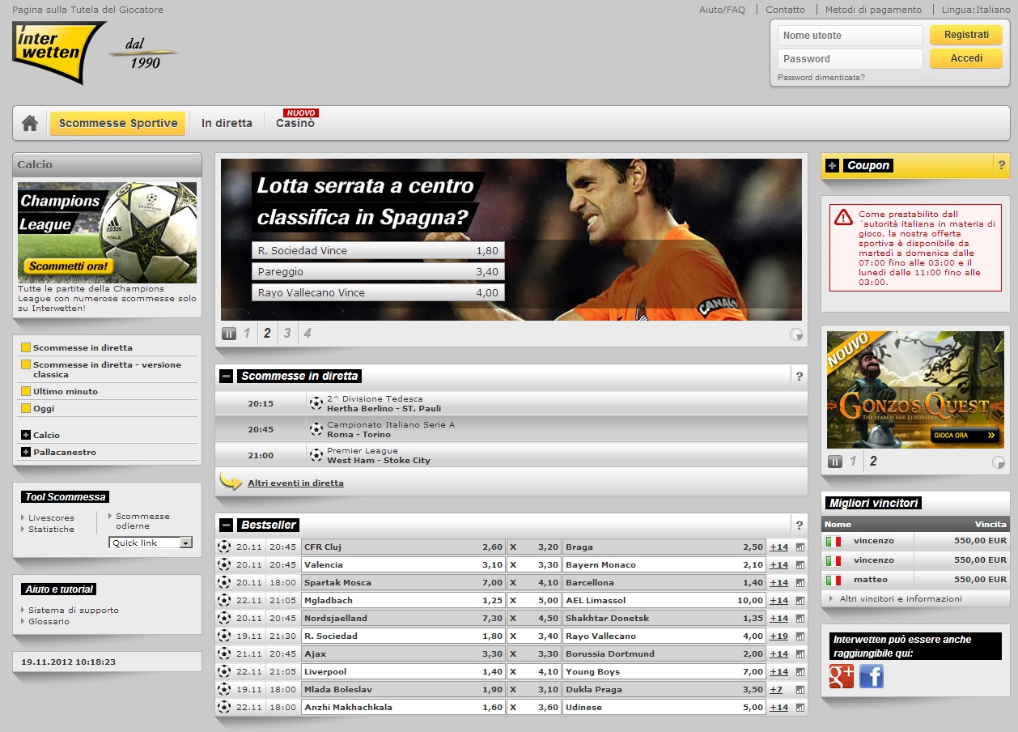Open statistics icon for Liverpool match
Screen dimensions: 1018x732
tap(800, 672)
